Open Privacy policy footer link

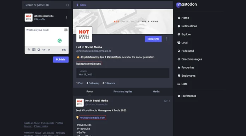coord(41,126)
